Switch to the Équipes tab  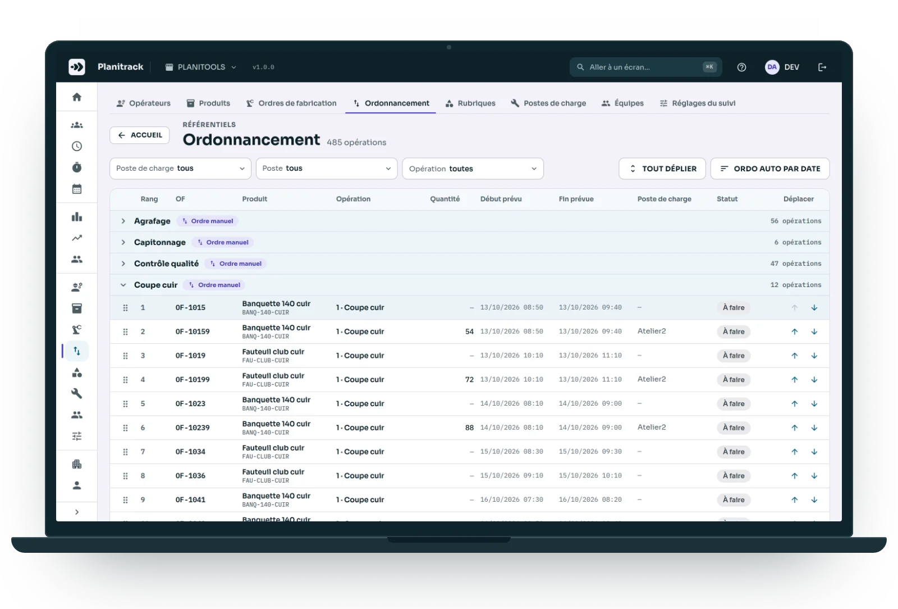point(622,103)
